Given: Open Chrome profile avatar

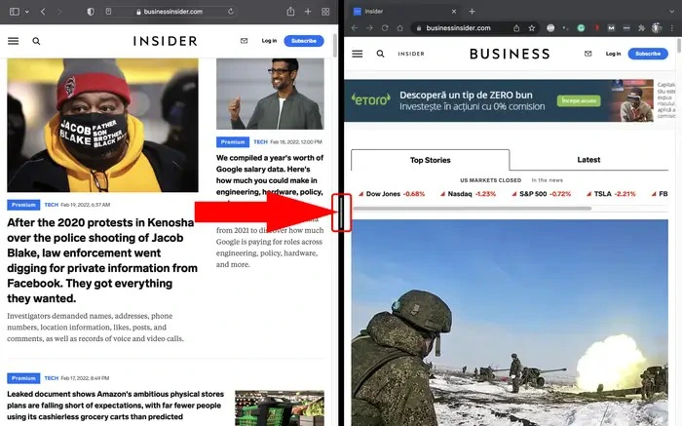Looking at the screenshot, I should (x=657, y=28).
